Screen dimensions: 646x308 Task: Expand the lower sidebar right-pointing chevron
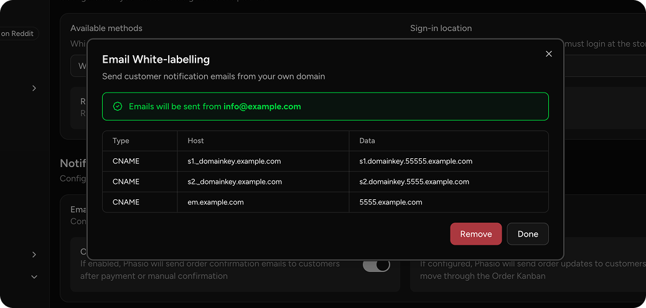click(x=34, y=255)
